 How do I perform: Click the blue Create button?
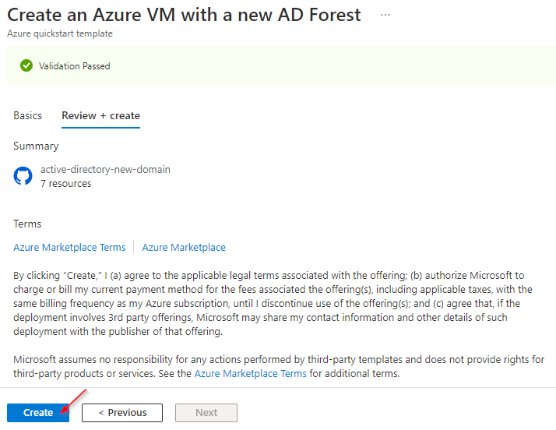tap(38, 413)
